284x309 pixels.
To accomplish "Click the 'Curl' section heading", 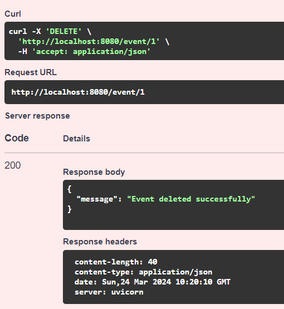I will (13, 14).
